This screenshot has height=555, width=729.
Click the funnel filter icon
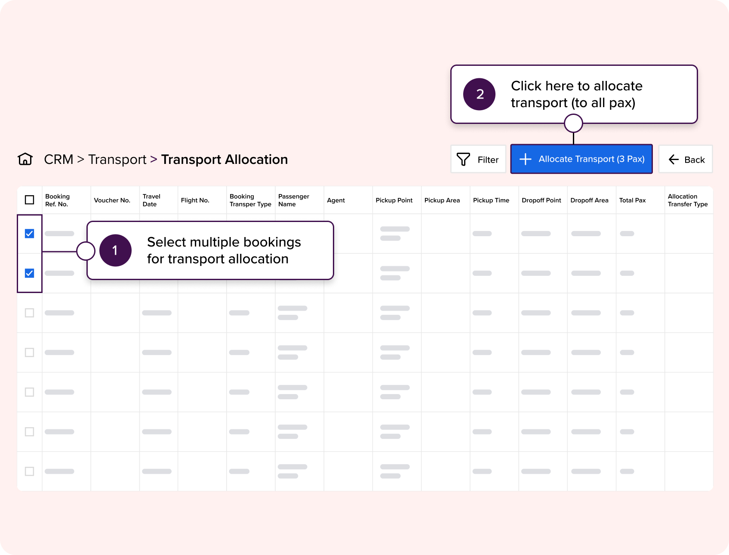pyautogui.click(x=463, y=160)
